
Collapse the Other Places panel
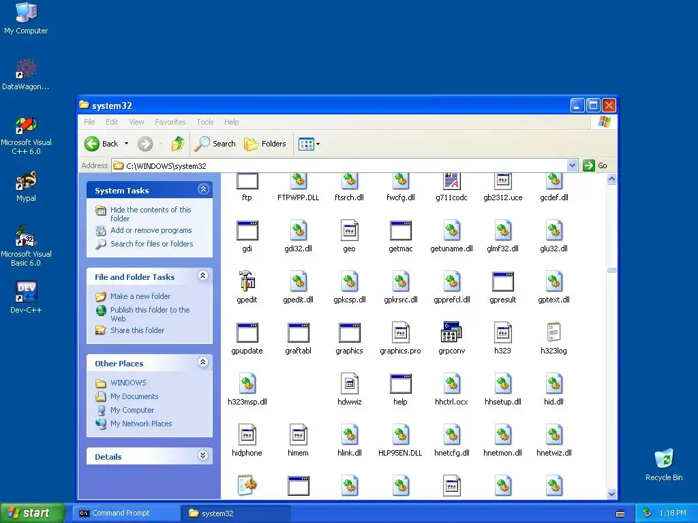click(x=203, y=362)
